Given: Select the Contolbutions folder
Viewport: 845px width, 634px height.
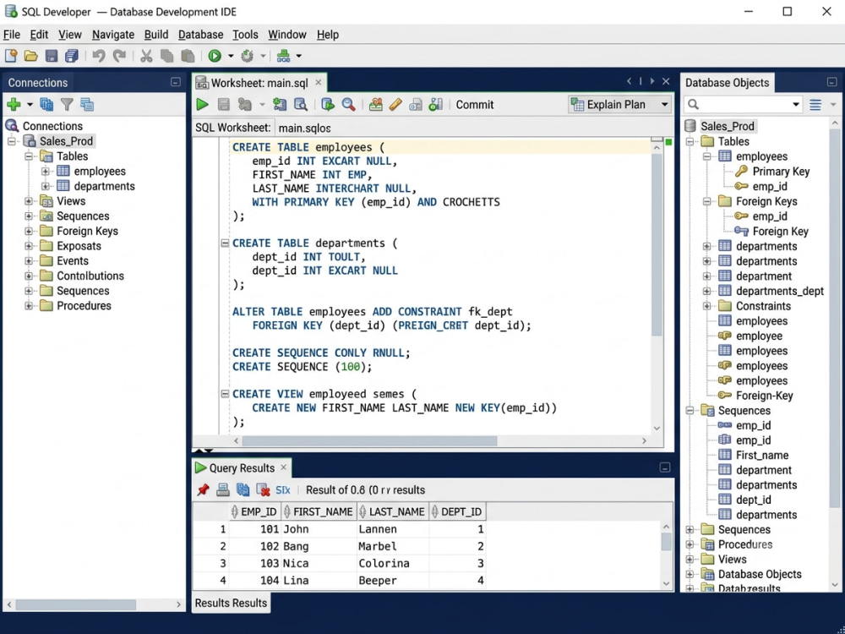Looking at the screenshot, I should click(x=90, y=276).
